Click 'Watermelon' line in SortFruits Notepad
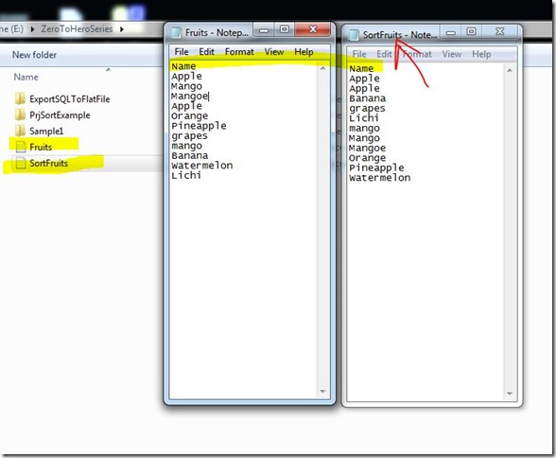 379,178
